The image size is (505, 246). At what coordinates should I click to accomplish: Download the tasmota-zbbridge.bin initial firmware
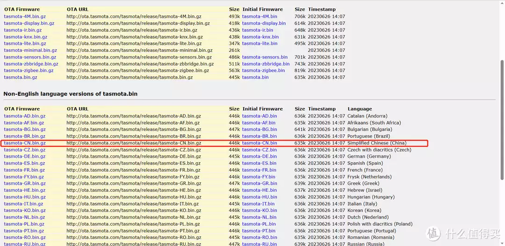click(x=266, y=64)
